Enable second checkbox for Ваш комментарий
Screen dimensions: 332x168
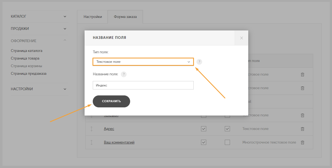coord(227,142)
